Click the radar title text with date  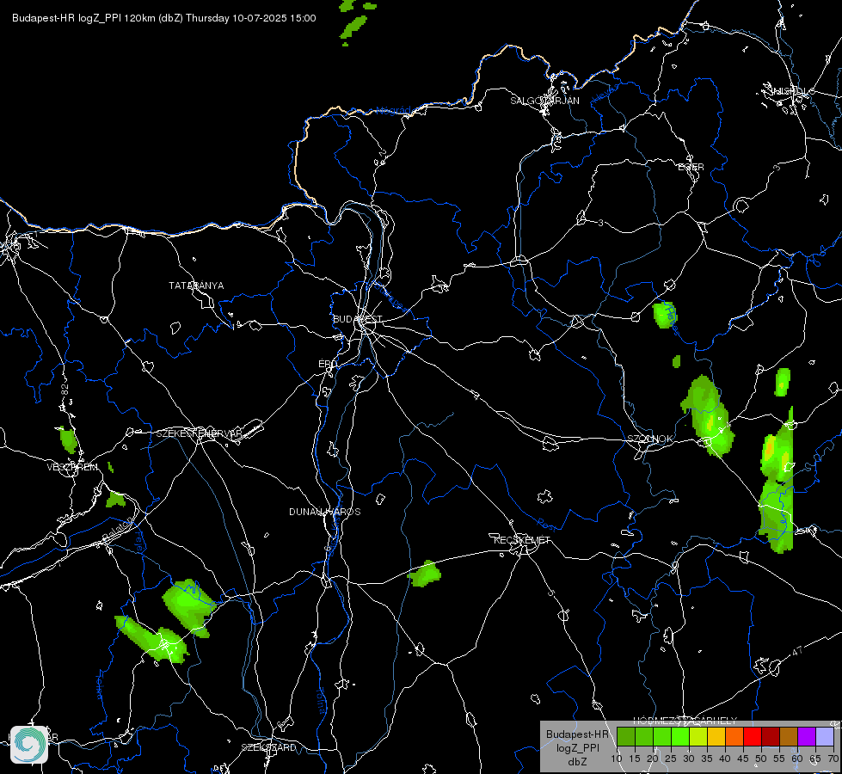pyautogui.click(x=163, y=18)
